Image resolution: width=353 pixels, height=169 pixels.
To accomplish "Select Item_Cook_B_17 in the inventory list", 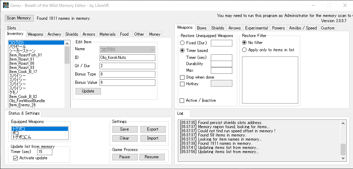I will [x=36, y=72].
